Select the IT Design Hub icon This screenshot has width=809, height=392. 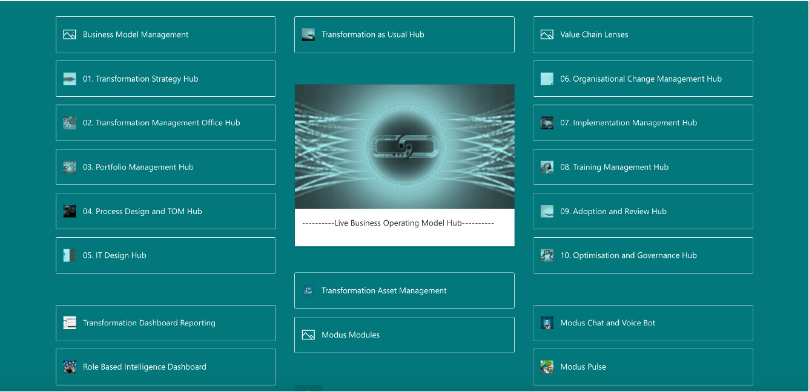pos(68,255)
